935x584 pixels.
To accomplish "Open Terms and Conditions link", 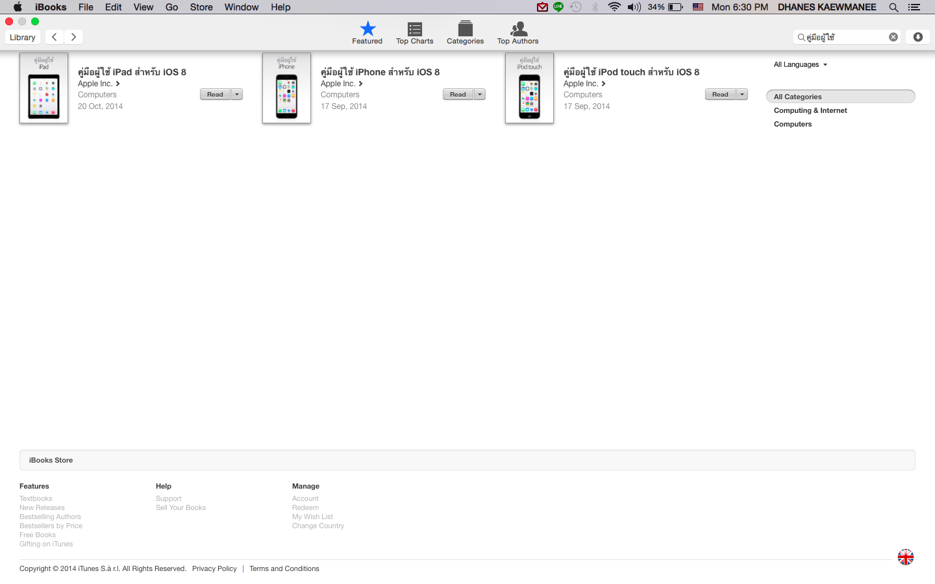I will [284, 568].
